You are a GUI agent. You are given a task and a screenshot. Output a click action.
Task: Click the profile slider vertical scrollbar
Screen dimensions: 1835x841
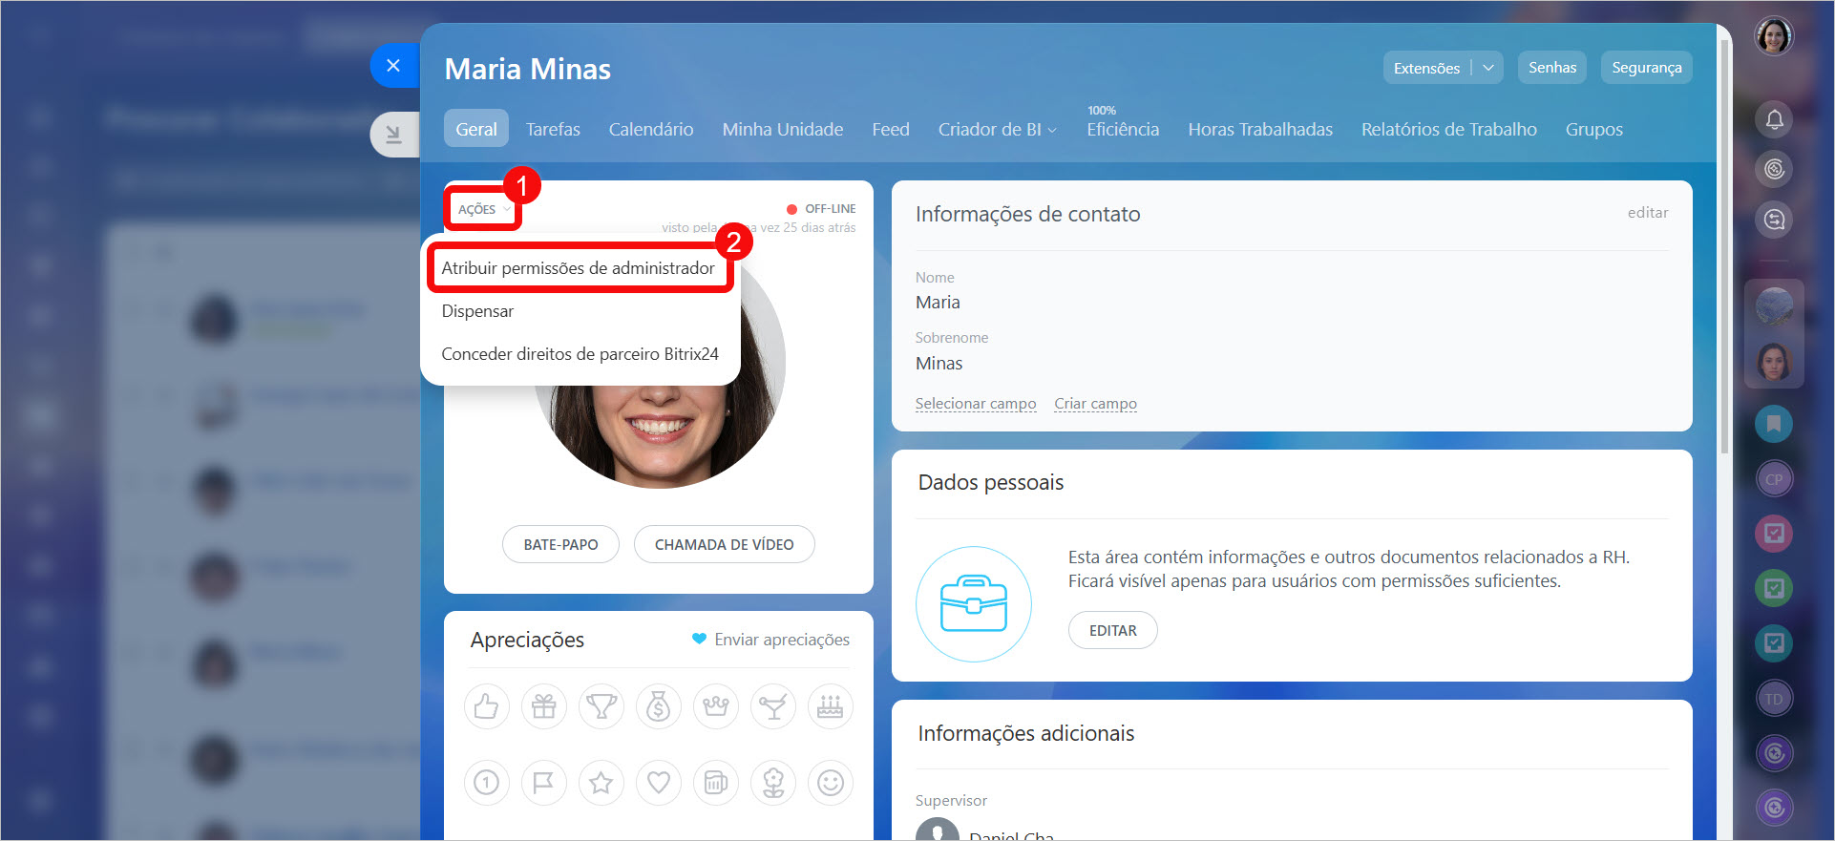point(1723,248)
